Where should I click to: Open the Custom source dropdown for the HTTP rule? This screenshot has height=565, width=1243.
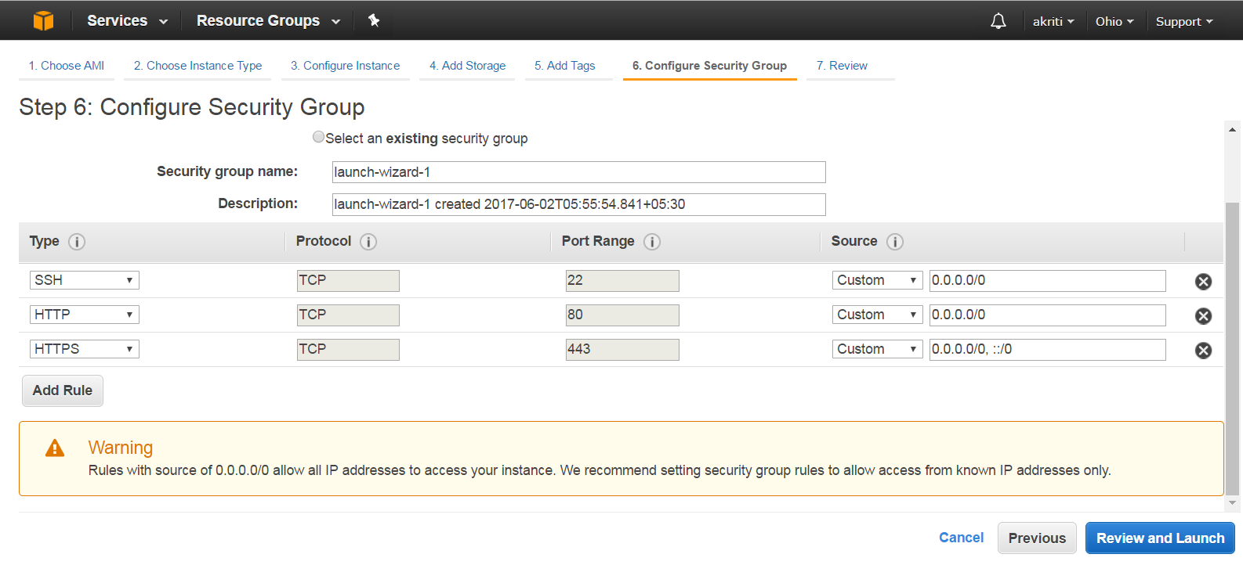pos(878,315)
